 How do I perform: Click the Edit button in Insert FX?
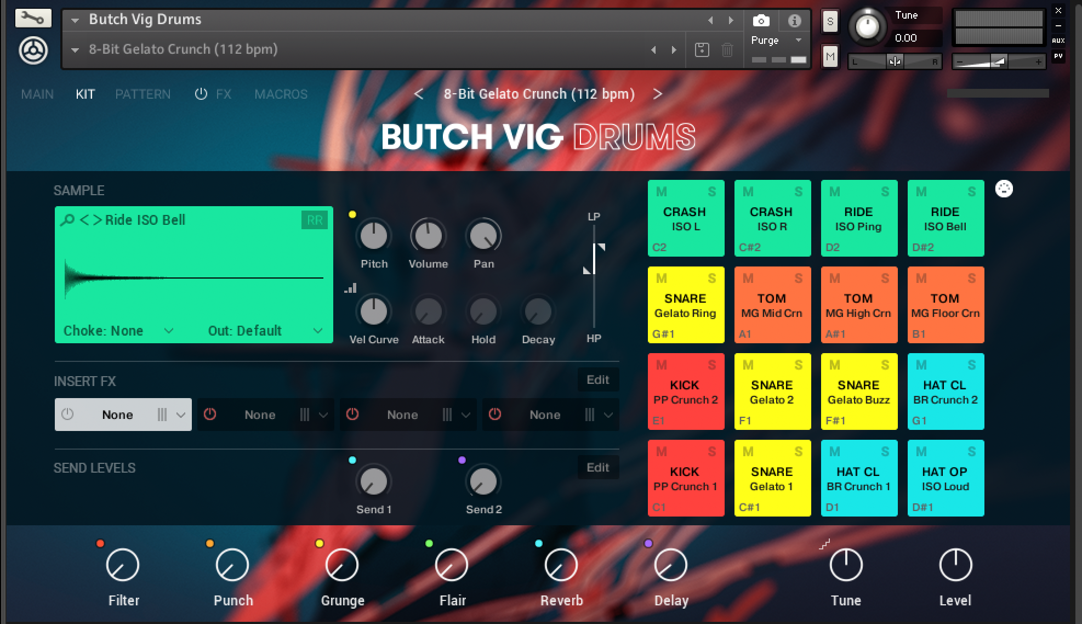pyautogui.click(x=597, y=380)
